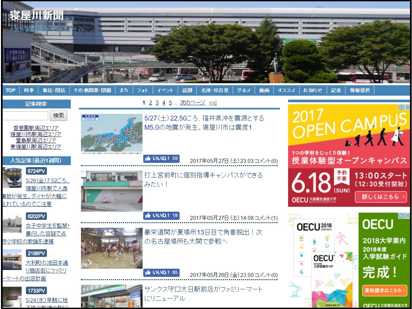Click the thumbnail beside 2196PV
412x309 pixels.
12,260
